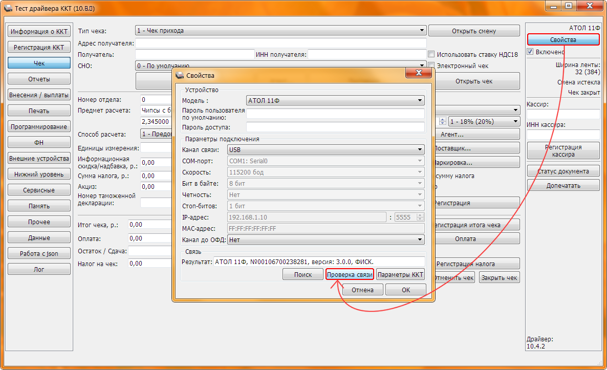Click the Кассир input field

[x=563, y=114]
